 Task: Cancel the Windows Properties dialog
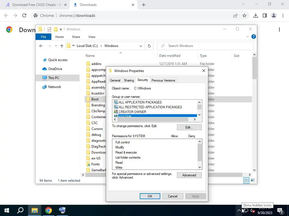[173, 196]
